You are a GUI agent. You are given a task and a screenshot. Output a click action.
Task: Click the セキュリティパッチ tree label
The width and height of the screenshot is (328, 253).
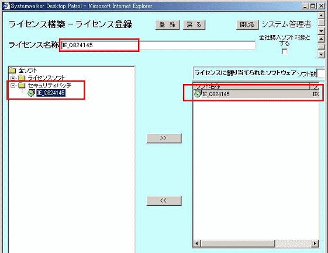tap(50, 85)
